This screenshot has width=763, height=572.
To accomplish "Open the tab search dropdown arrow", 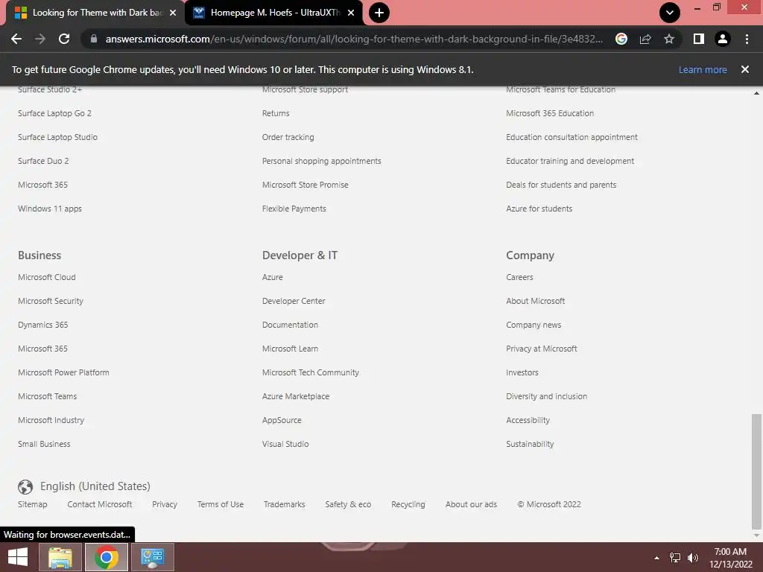I will coord(670,13).
